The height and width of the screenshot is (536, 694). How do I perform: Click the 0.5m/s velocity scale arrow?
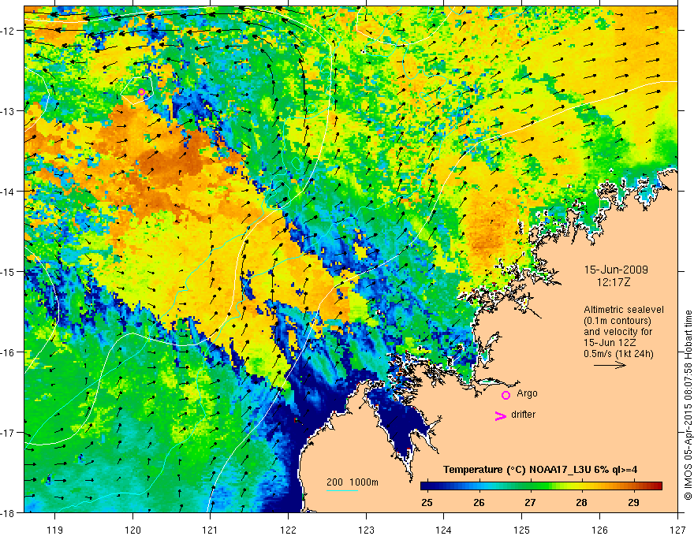click(610, 365)
